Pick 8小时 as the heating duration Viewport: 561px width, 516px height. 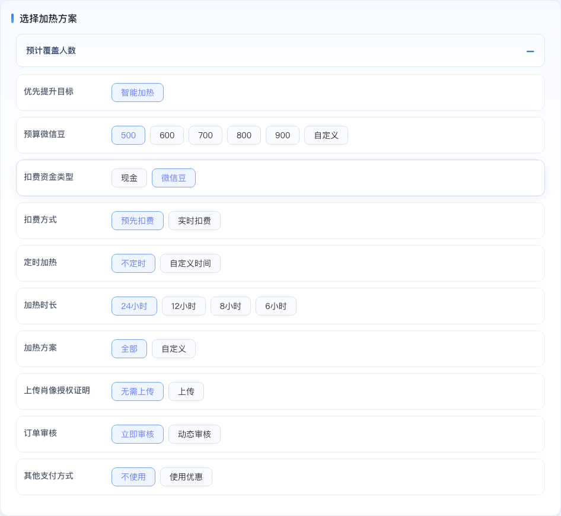(x=231, y=306)
